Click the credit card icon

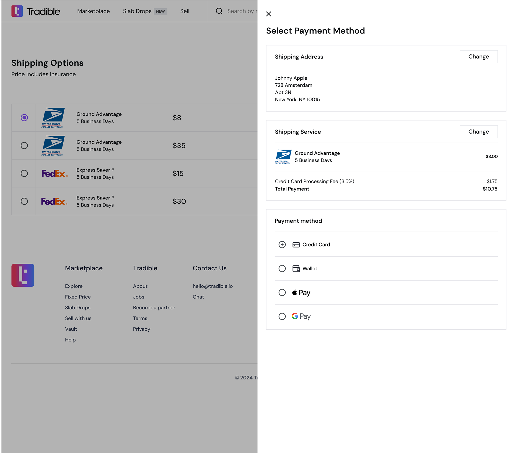click(x=296, y=245)
